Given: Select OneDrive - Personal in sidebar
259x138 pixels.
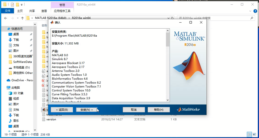Looking at the screenshot, I should point(22,80).
